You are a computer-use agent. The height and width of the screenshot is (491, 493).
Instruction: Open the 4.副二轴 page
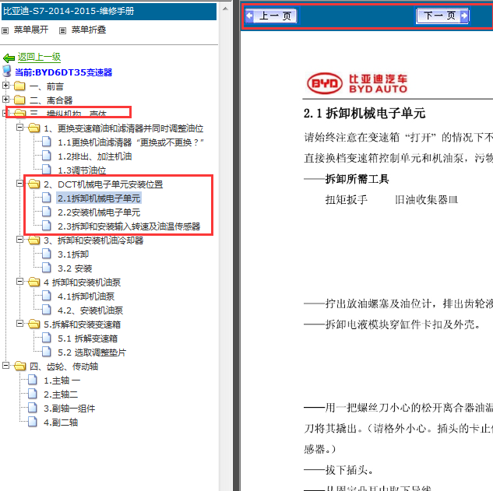coord(61,423)
